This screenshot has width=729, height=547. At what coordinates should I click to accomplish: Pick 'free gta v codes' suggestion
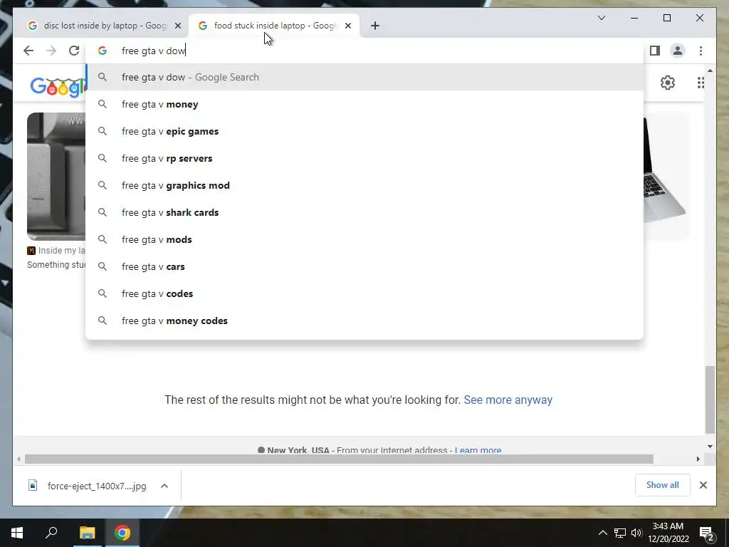[364, 293]
